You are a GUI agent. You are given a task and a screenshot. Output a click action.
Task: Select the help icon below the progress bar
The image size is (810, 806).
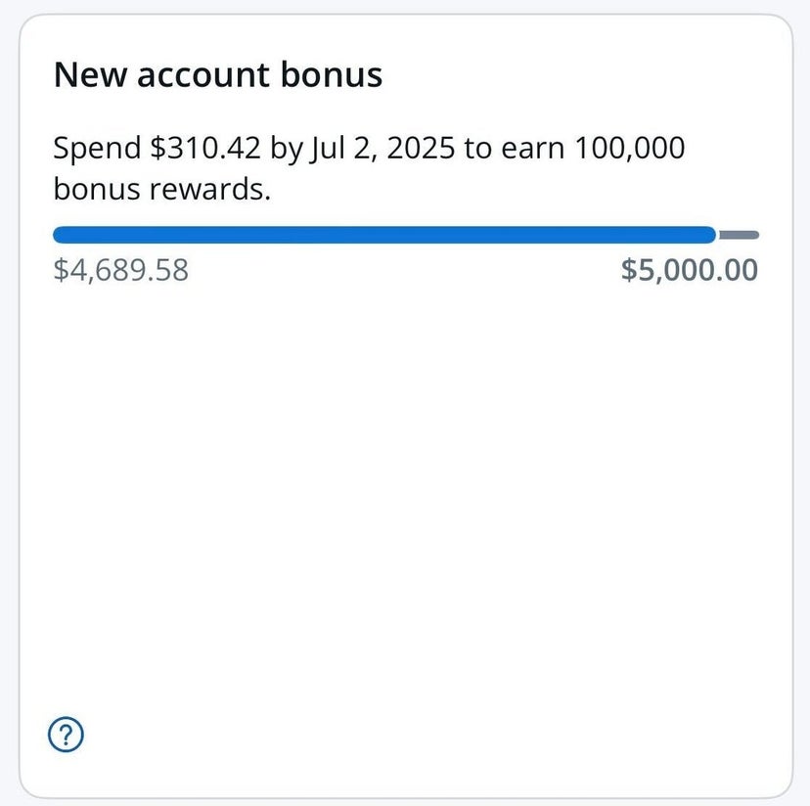click(67, 733)
